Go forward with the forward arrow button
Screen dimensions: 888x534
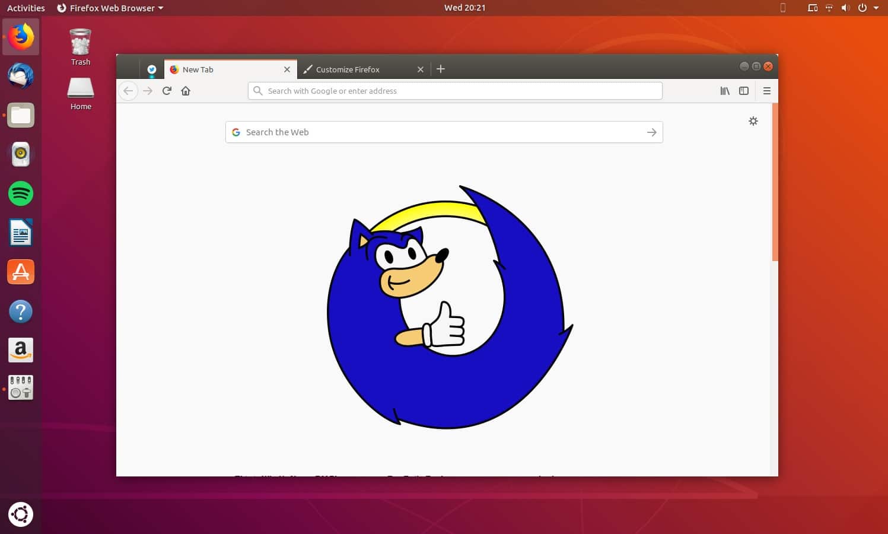[x=148, y=91]
